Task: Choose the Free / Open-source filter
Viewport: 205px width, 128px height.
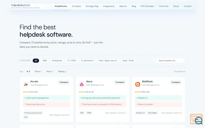Action: coord(108,61)
